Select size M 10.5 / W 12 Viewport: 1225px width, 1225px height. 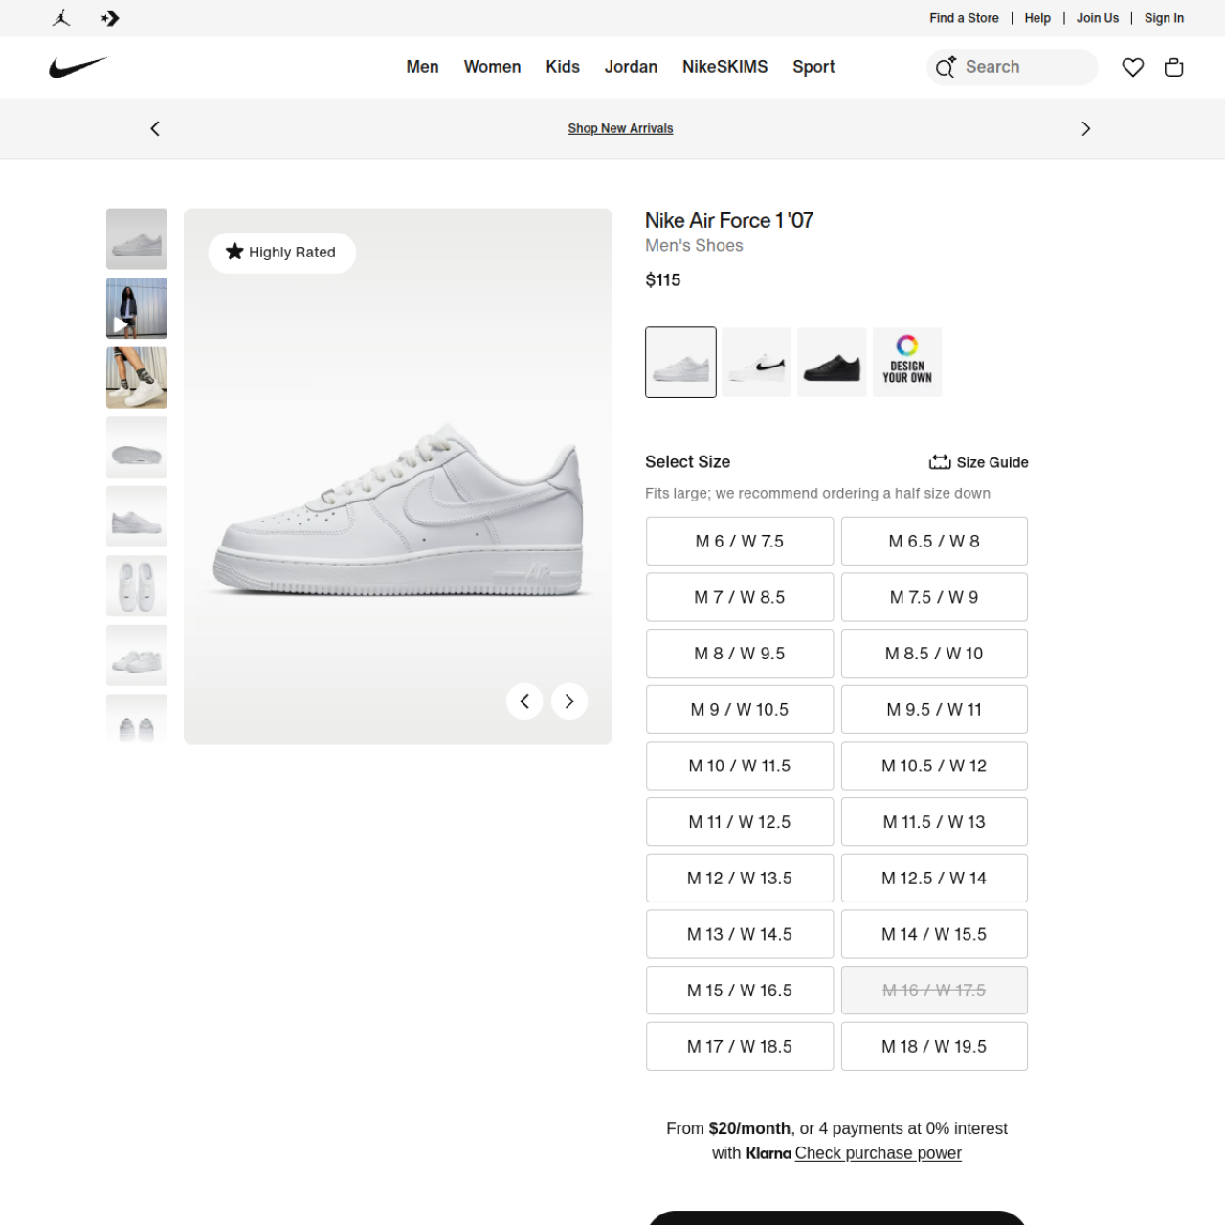934,766
